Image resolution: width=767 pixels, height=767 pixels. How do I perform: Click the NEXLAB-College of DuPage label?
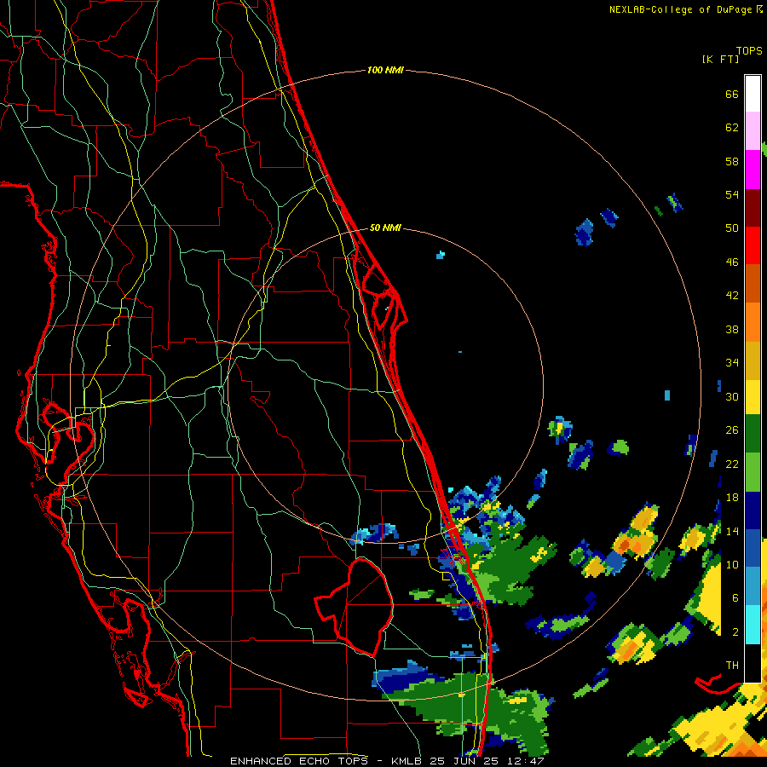tap(685, 9)
